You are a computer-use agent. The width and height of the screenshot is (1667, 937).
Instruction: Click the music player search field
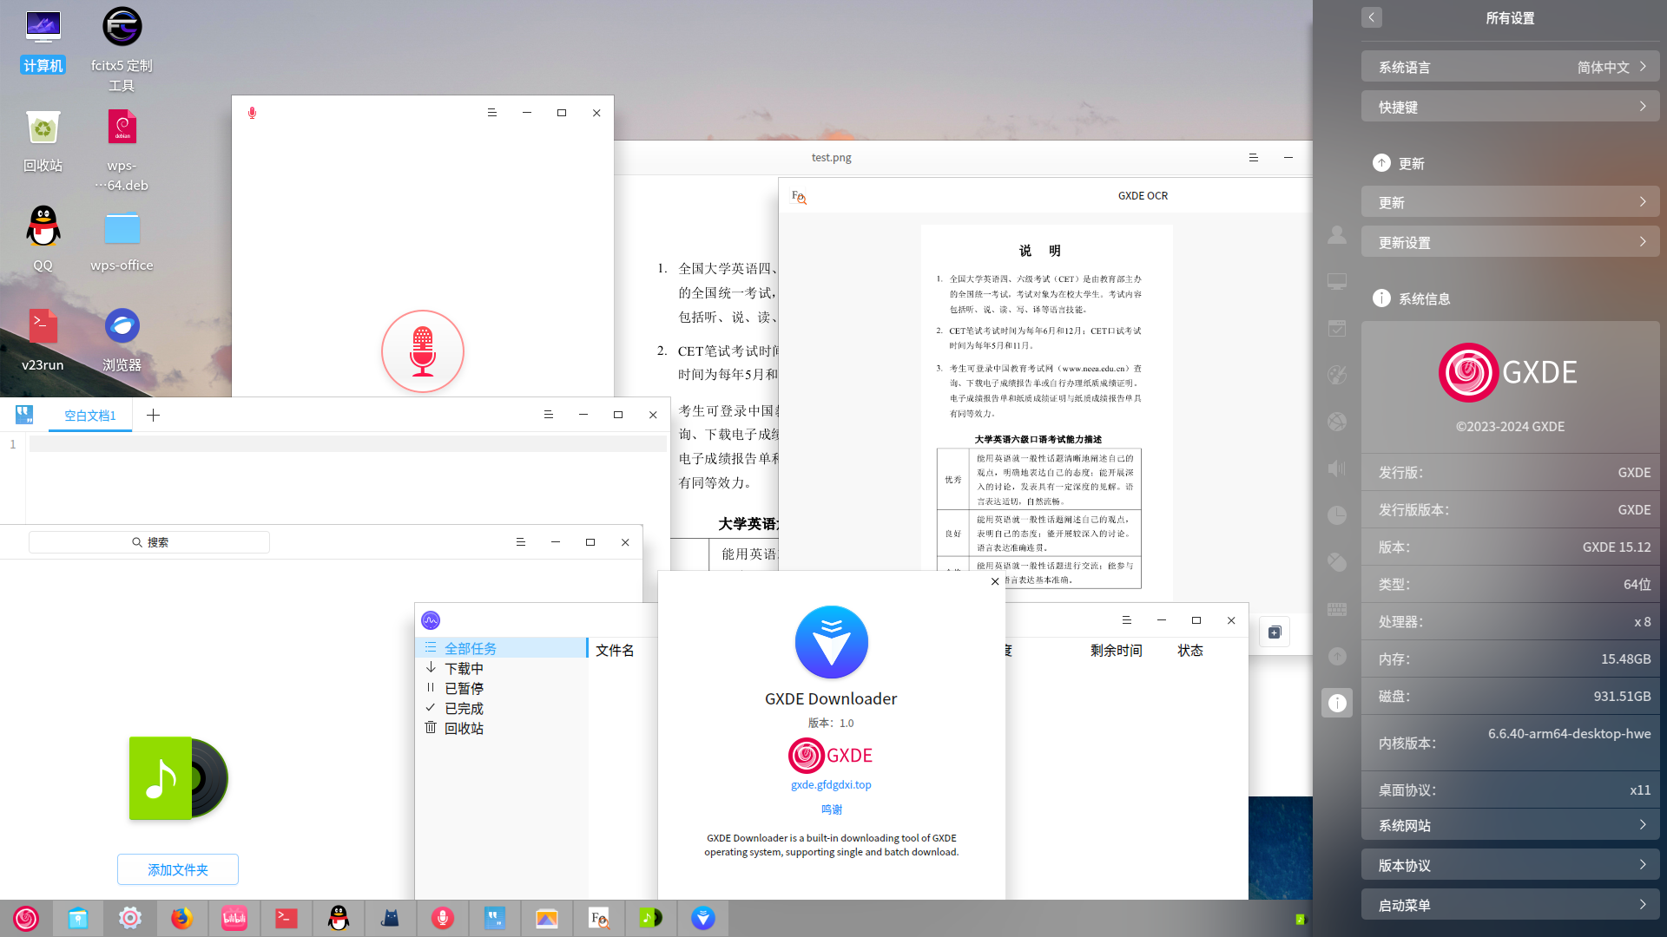(x=149, y=542)
